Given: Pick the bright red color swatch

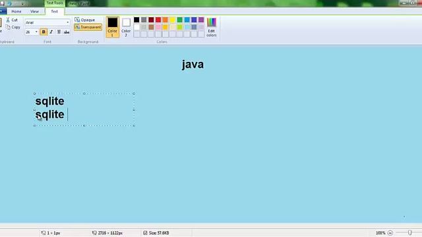Looking at the screenshot, I should (158, 20).
